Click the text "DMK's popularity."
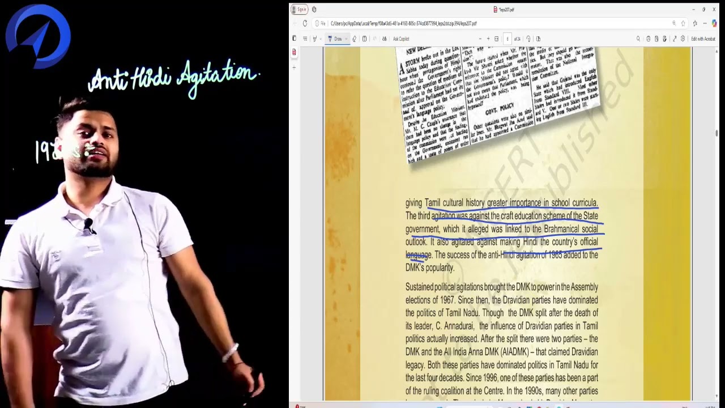 tap(430, 268)
